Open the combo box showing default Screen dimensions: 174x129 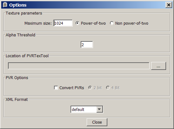coord(87,109)
